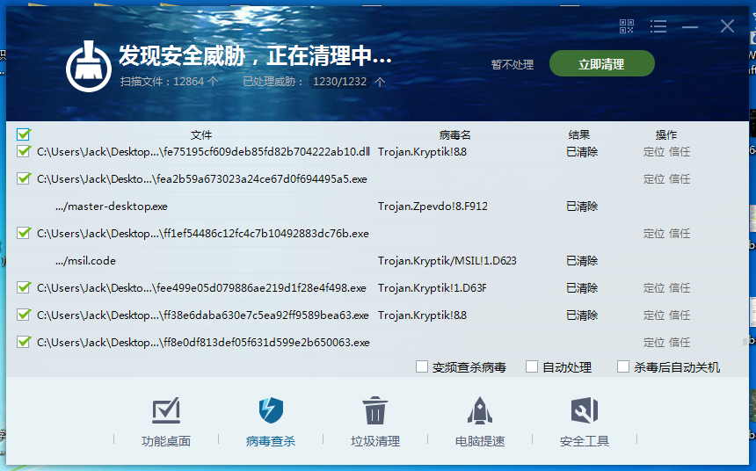Toggle the select-all checkbox in header
This screenshot has width=756, height=471.
point(23,134)
